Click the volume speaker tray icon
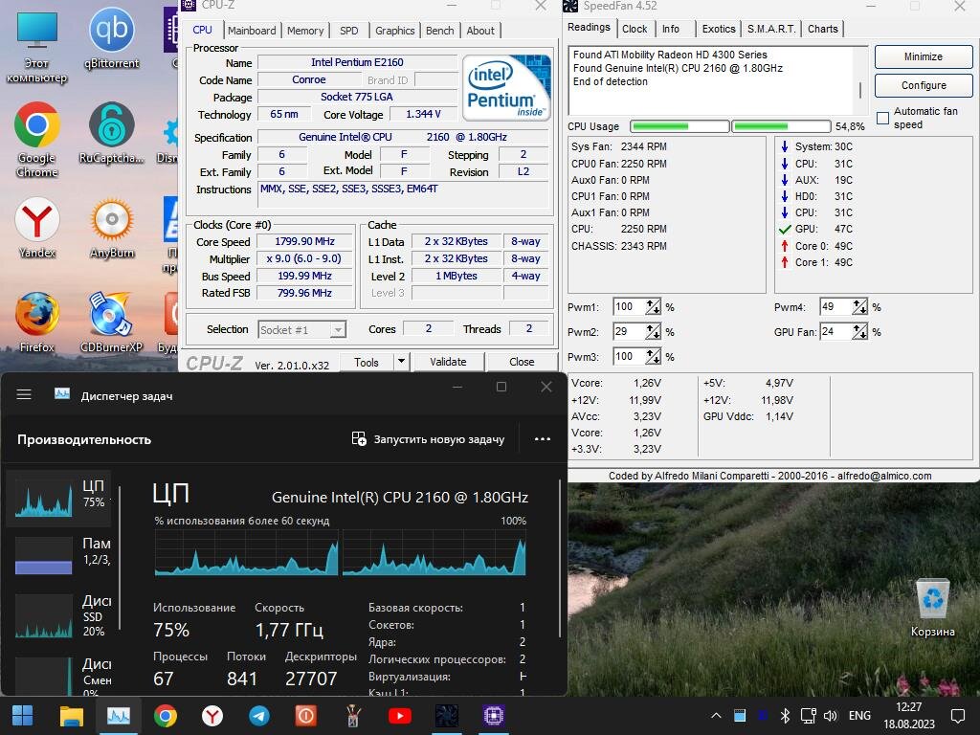The height and width of the screenshot is (735, 980). (x=831, y=716)
